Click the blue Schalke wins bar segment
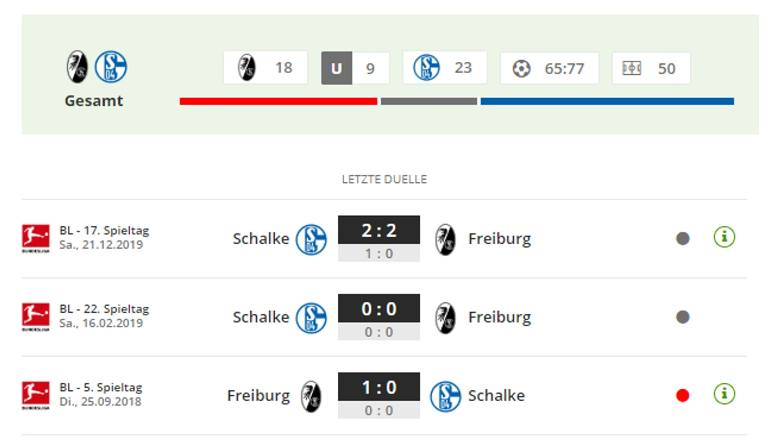The height and width of the screenshot is (448, 779). point(607,101)
